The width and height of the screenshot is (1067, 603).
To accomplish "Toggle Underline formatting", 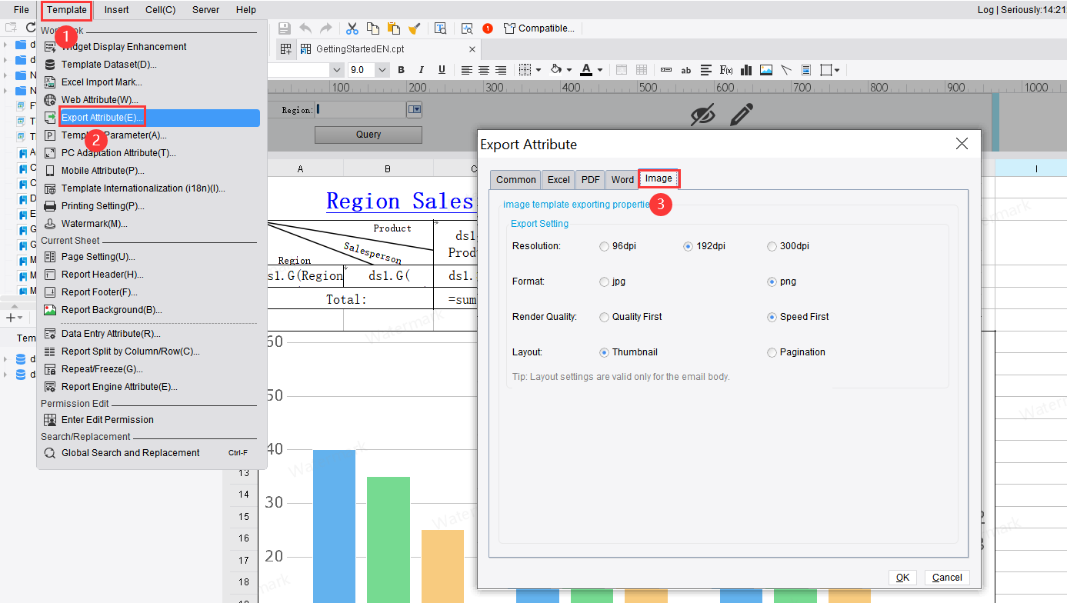I will click(442, 70).
